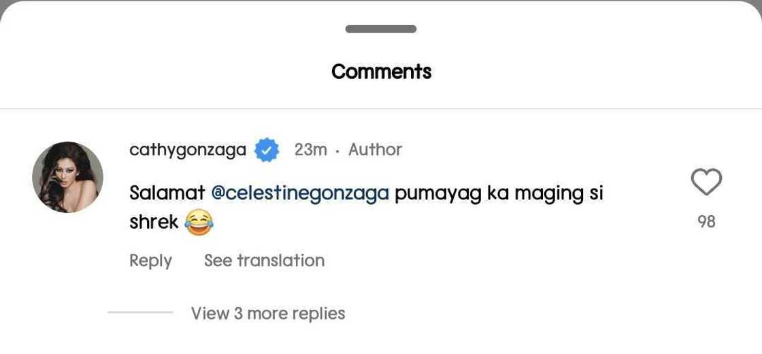Screen dimensions: 762x354
Task: Open the cathygonzaga username link
Action: [x=188, y=150]
